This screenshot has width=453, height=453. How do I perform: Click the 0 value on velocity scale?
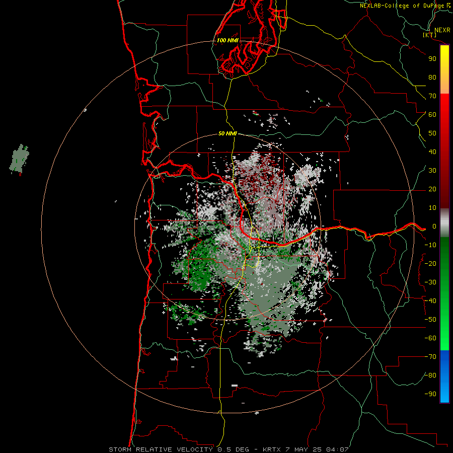[434, 226]
